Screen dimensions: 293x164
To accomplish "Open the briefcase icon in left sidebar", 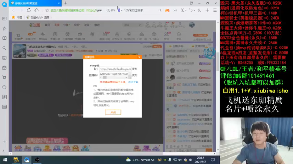I will pos(4,68).
